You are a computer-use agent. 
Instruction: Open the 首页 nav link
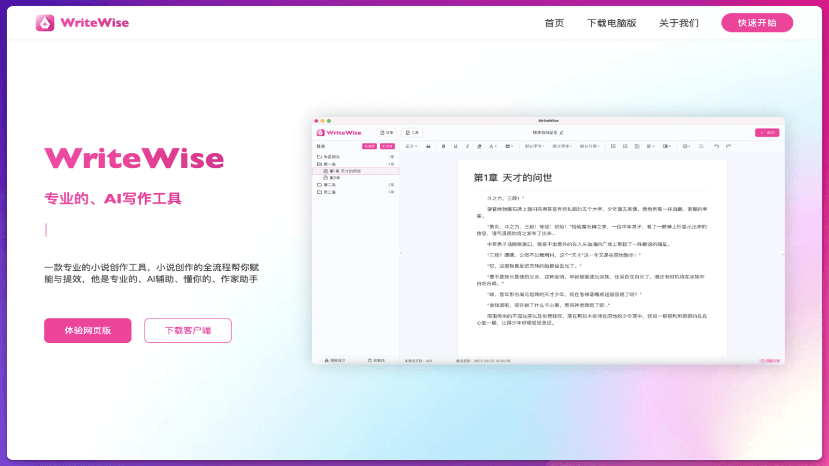[554, 23]
